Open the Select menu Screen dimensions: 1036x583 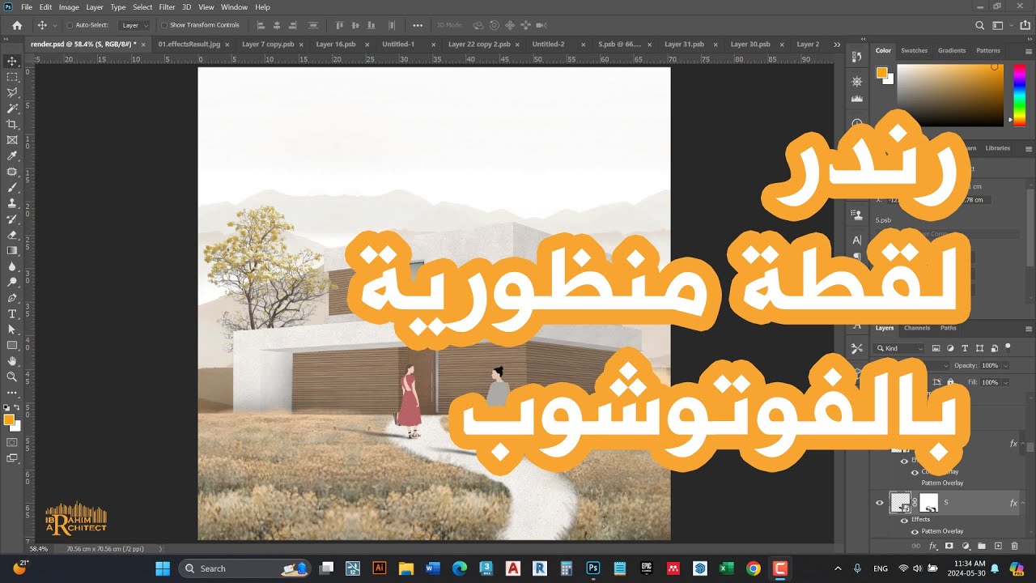[142, 6]
